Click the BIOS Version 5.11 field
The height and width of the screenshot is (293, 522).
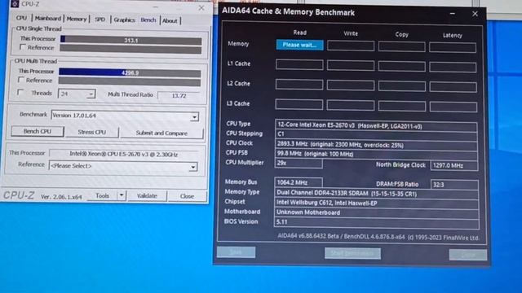tap(377, 222)
